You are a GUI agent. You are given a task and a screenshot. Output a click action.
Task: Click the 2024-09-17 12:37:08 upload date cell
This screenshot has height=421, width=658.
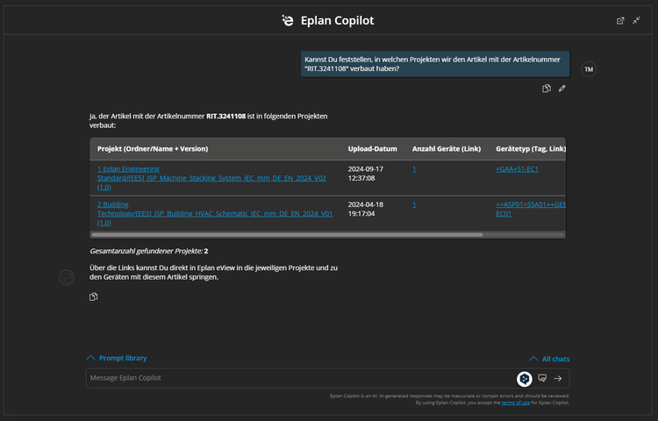[366, 174]
